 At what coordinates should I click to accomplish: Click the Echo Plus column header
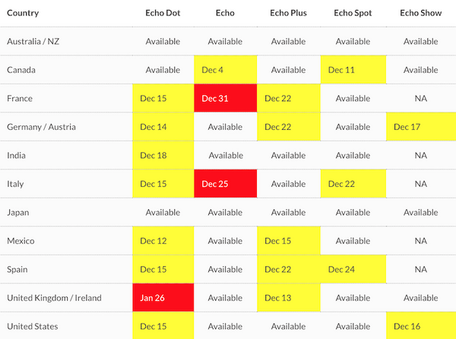pyautogui.click(x=288, y=13)
